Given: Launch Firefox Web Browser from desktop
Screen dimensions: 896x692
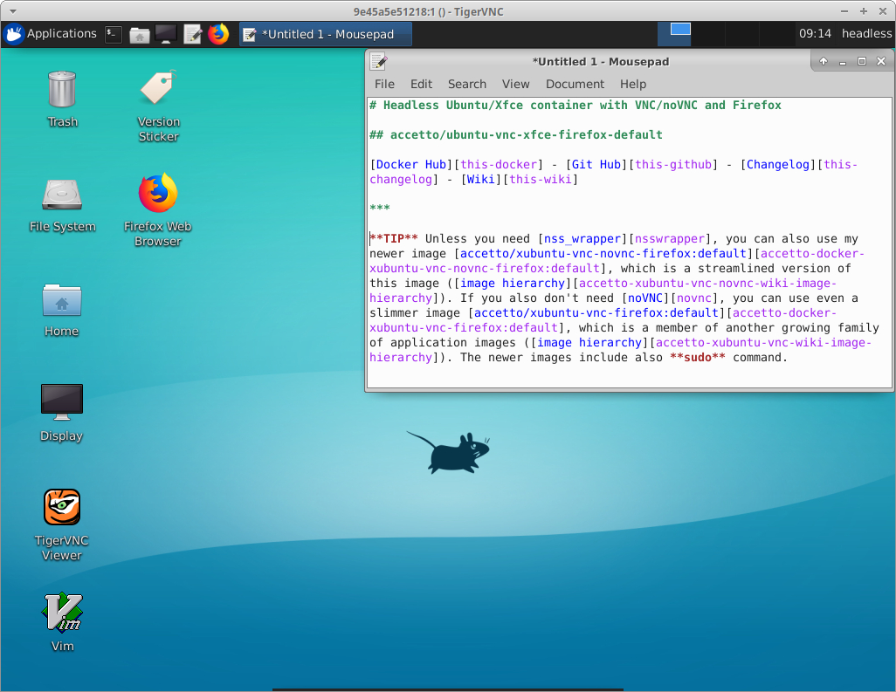Looking at the screenshot, I should (x=158, y=209).
